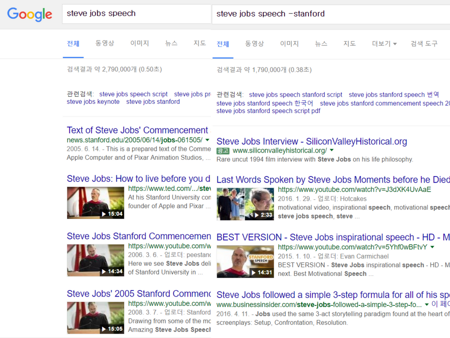Open 'Steve Jobs' 2005 Stanford Commencement' result
This screenshot has height=338, width=450.
(x=139, y=294)
